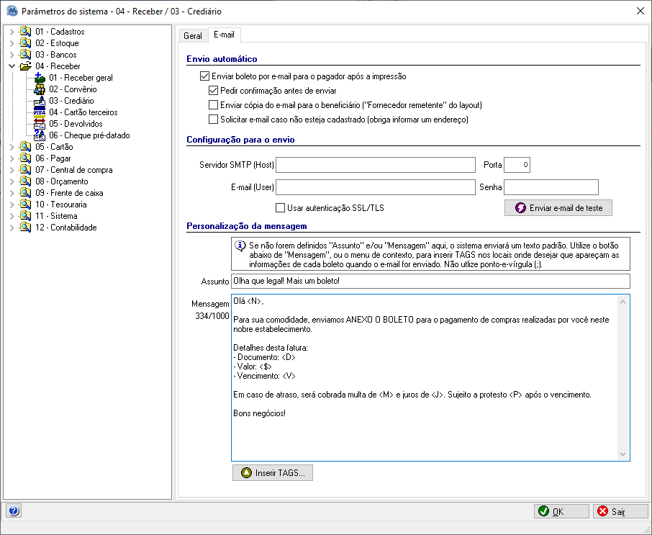Screen dimensions: 652x535
Task: Click the Convênio people icon
Action: 40,89
